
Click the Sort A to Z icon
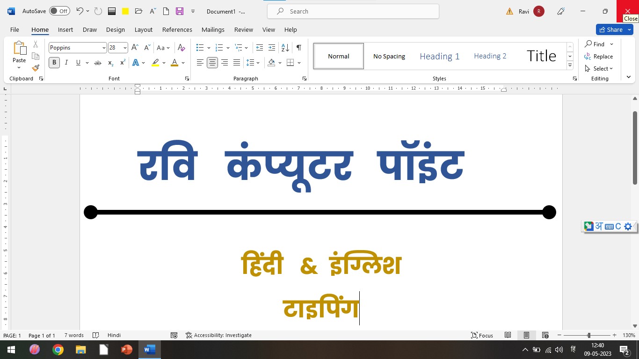(x=285, y=48)
